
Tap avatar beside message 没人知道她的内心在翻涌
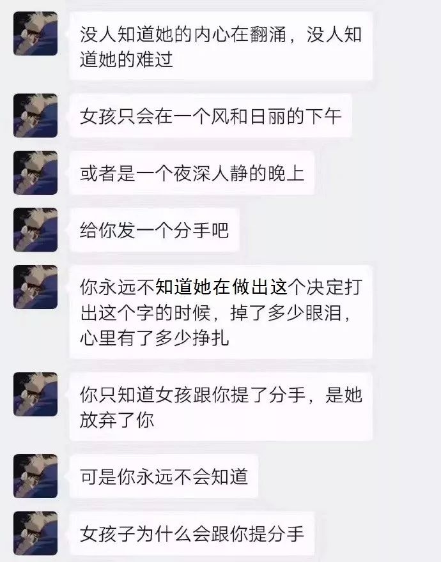click(x=36, y=33)
